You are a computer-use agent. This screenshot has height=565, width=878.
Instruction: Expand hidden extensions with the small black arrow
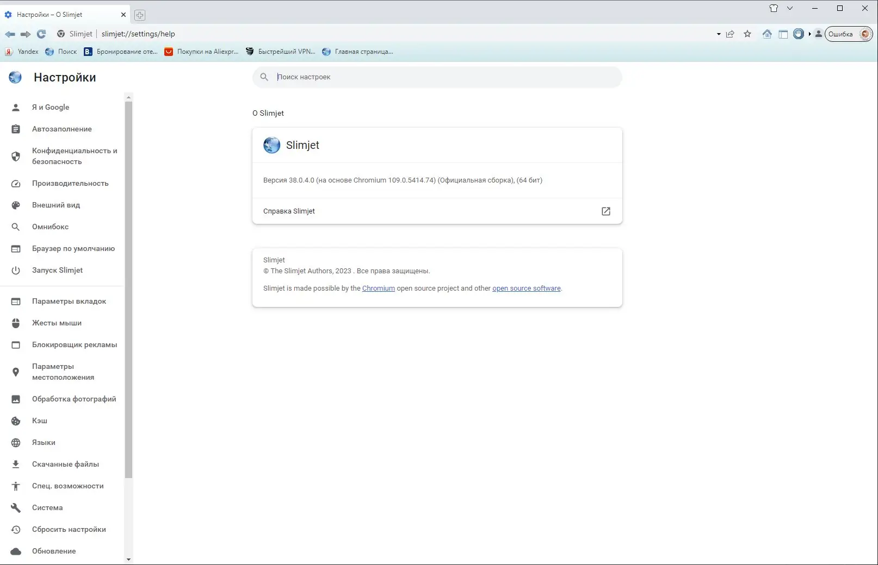click(x=809, y=34)
